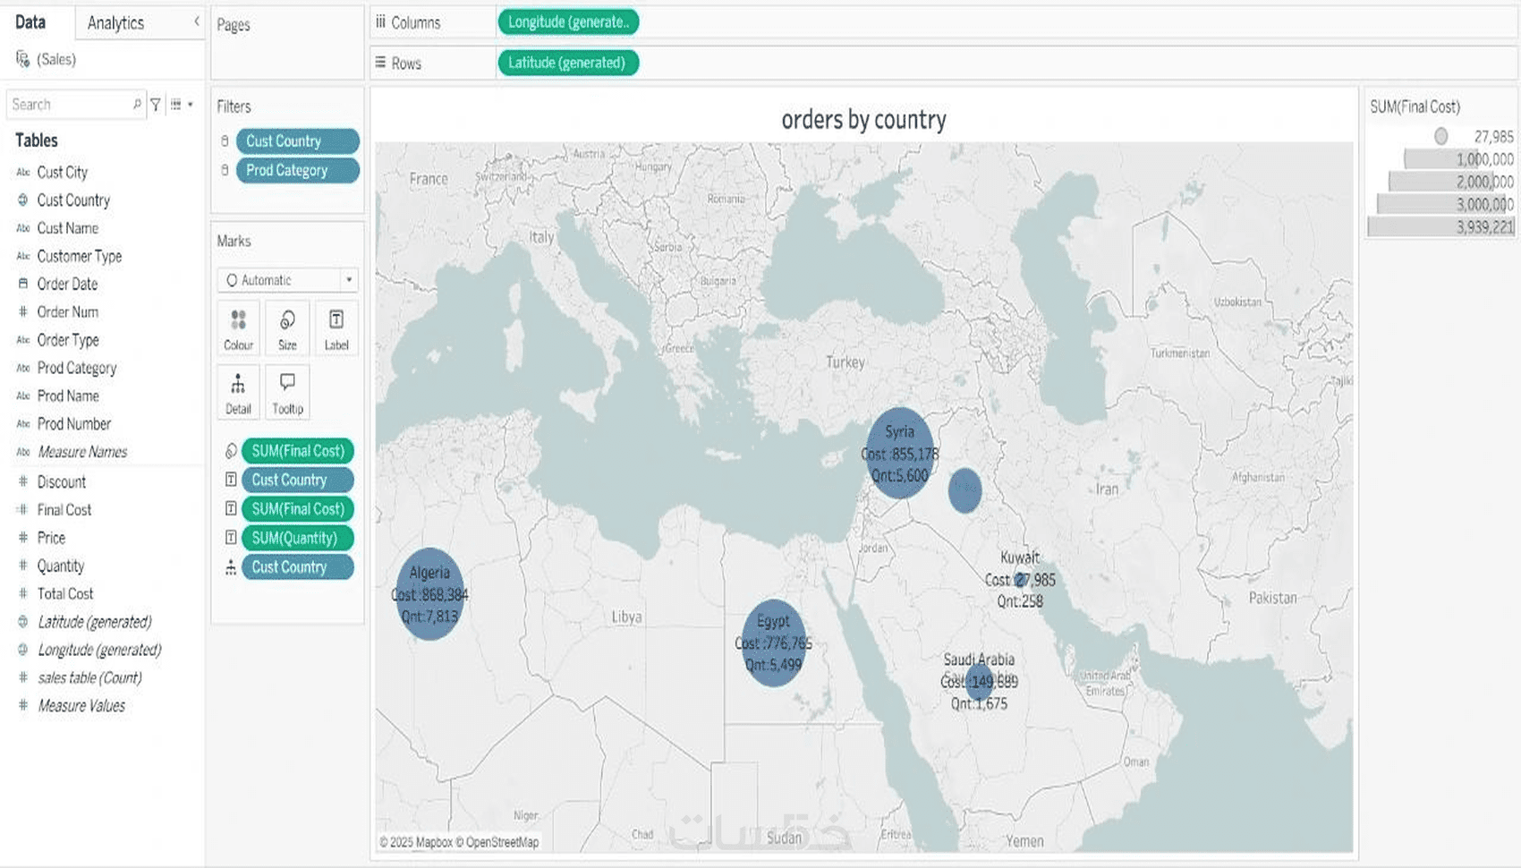Select the Measure Values field
Image resolution: width=1521 pixels, height=868 pixels.
81,705
